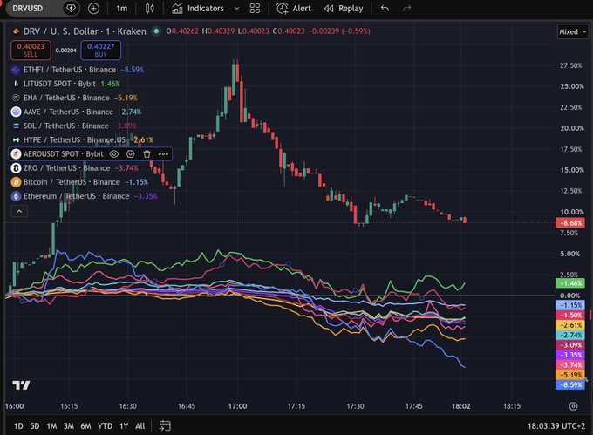Click the 0.40023 SELL button
The height and width of the screenshot is (435, 593).
31,51
